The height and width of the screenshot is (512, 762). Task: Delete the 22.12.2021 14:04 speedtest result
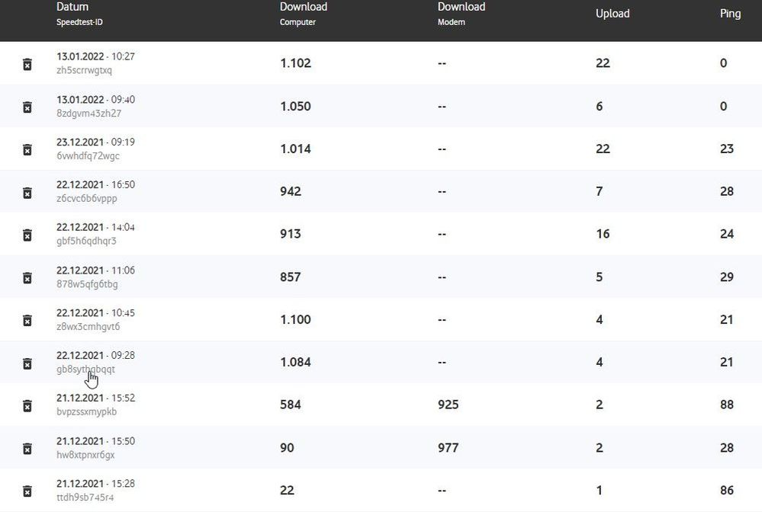[27, 235]
